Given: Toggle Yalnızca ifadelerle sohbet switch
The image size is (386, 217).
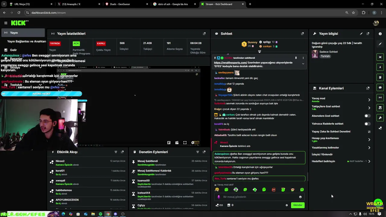Looking at the screenshot, I should coord(367,124).
